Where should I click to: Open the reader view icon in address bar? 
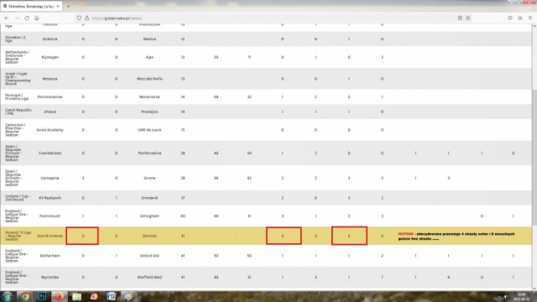coord(460,18)
